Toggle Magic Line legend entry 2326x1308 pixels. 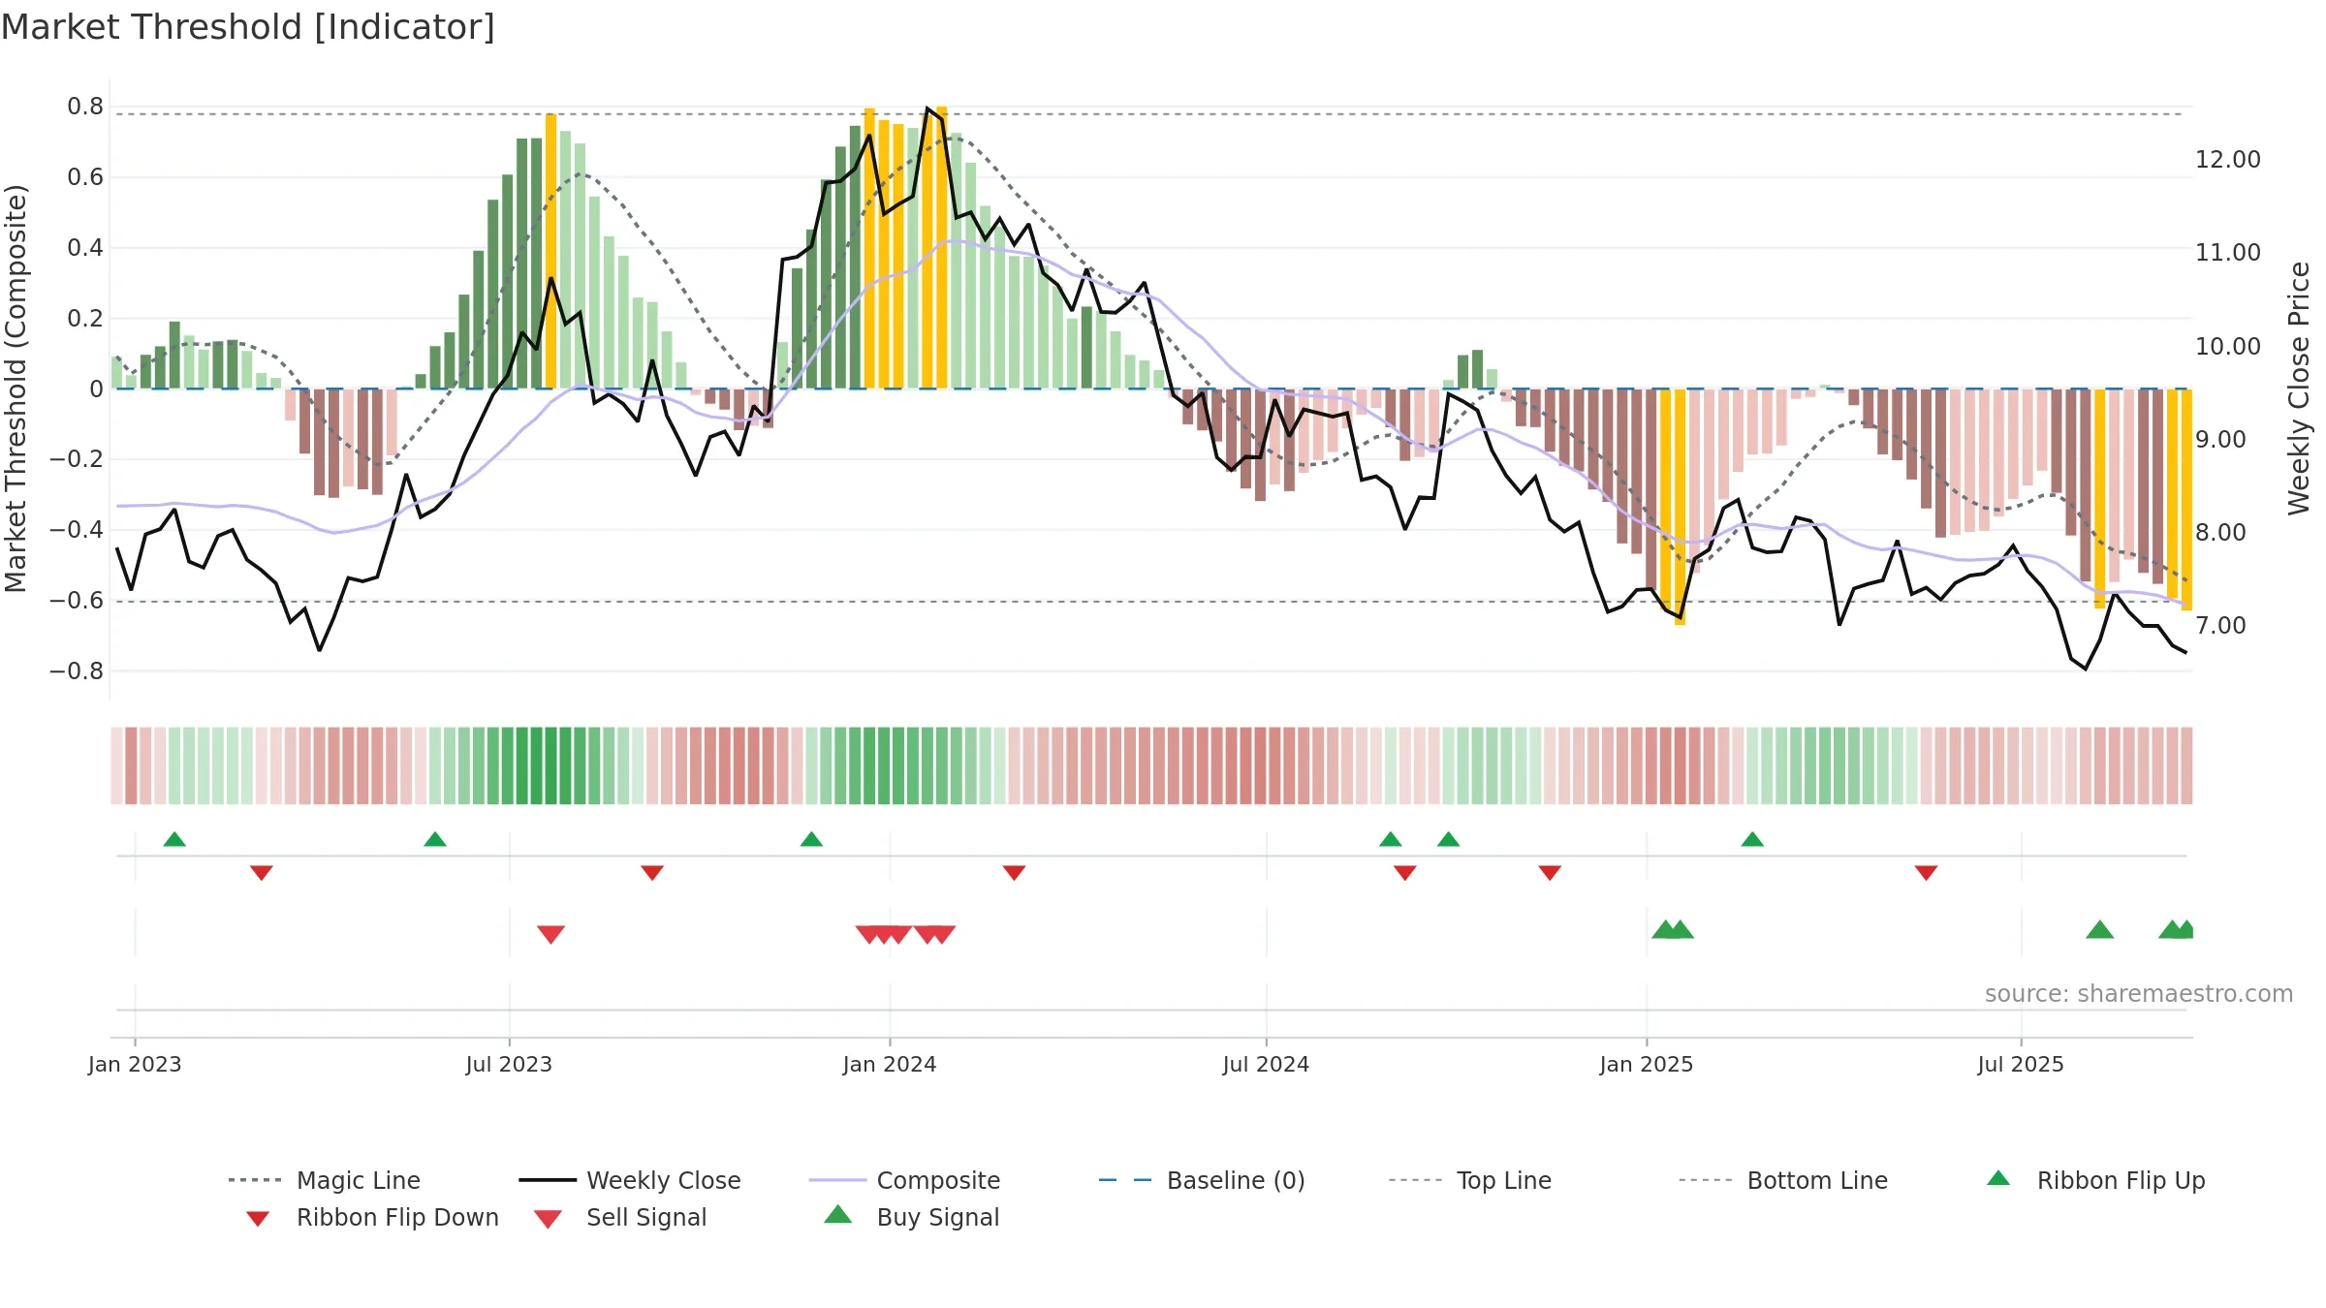point(325,1180)
